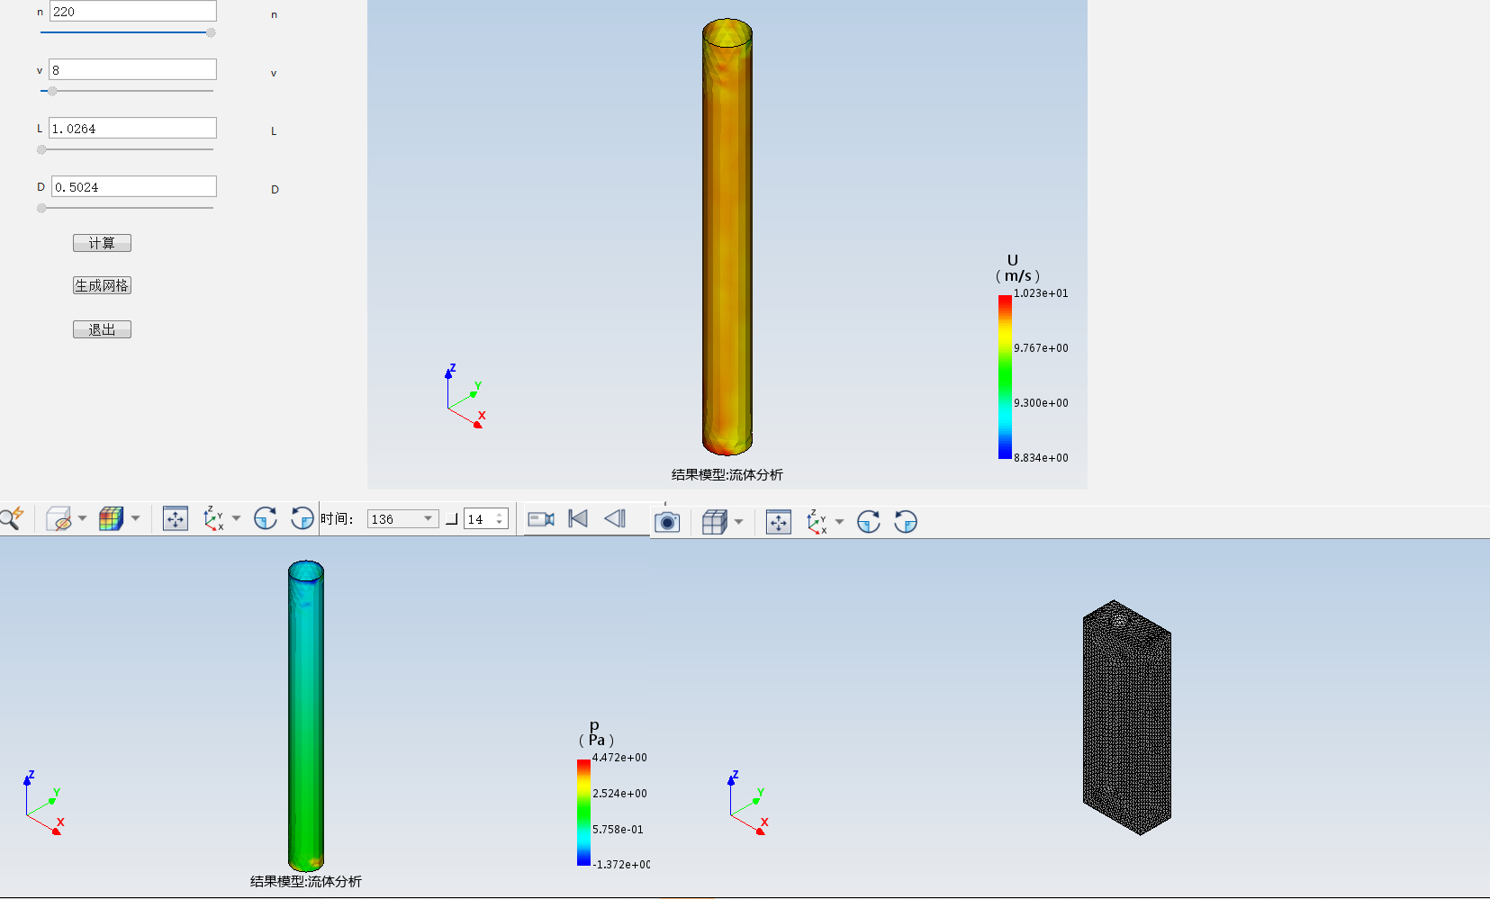Click the zoom magnifier tool icon
This screenshot has height=899, width=1490.
click(12, 518)
